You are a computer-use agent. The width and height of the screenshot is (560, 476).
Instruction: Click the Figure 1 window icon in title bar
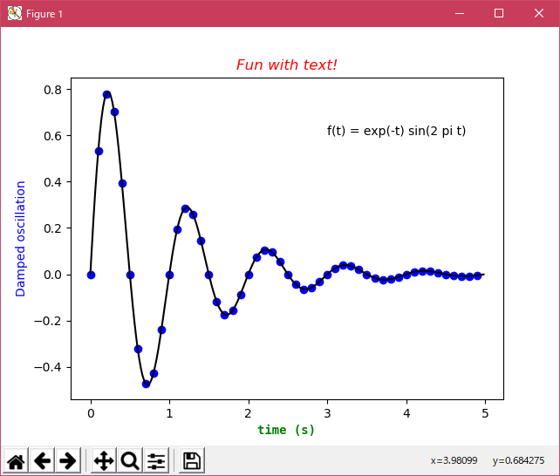[x=14, y=13]
